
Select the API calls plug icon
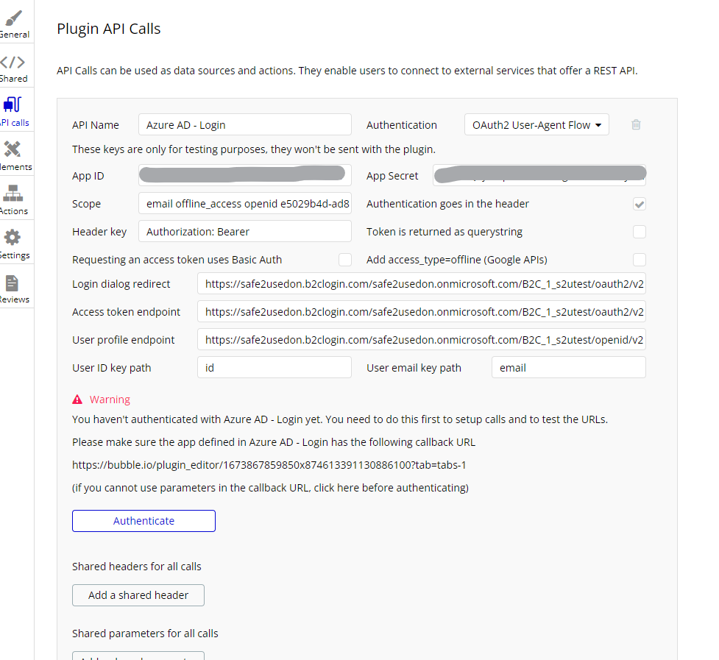tap(13, 107)
